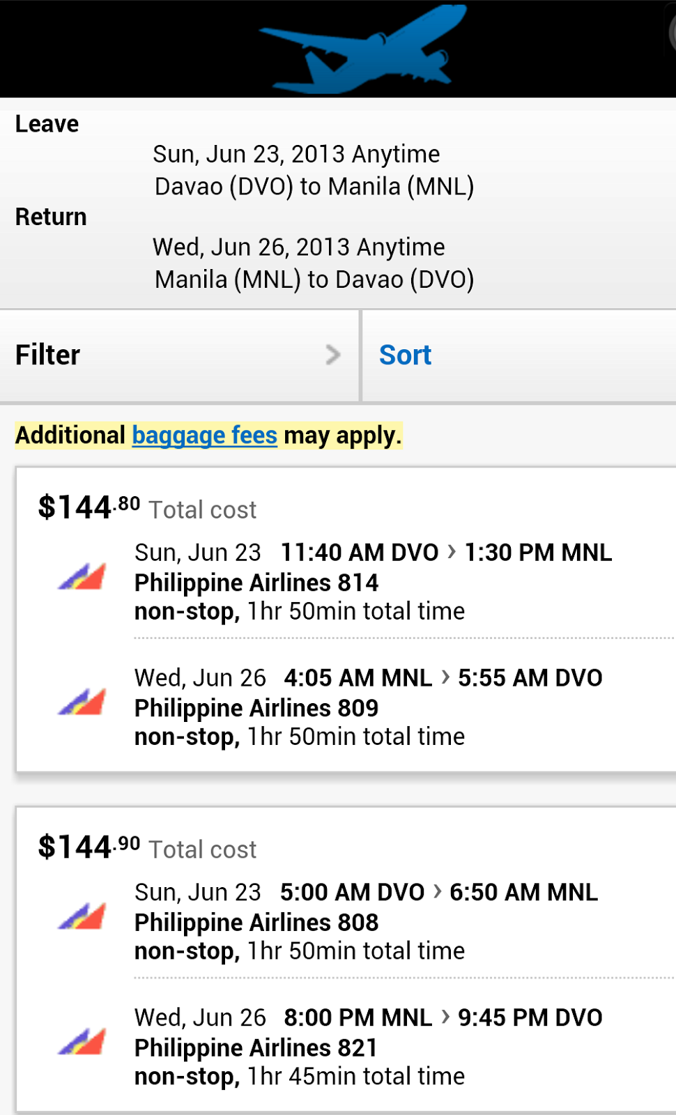Open the baggage fees link

coord(205,436)
